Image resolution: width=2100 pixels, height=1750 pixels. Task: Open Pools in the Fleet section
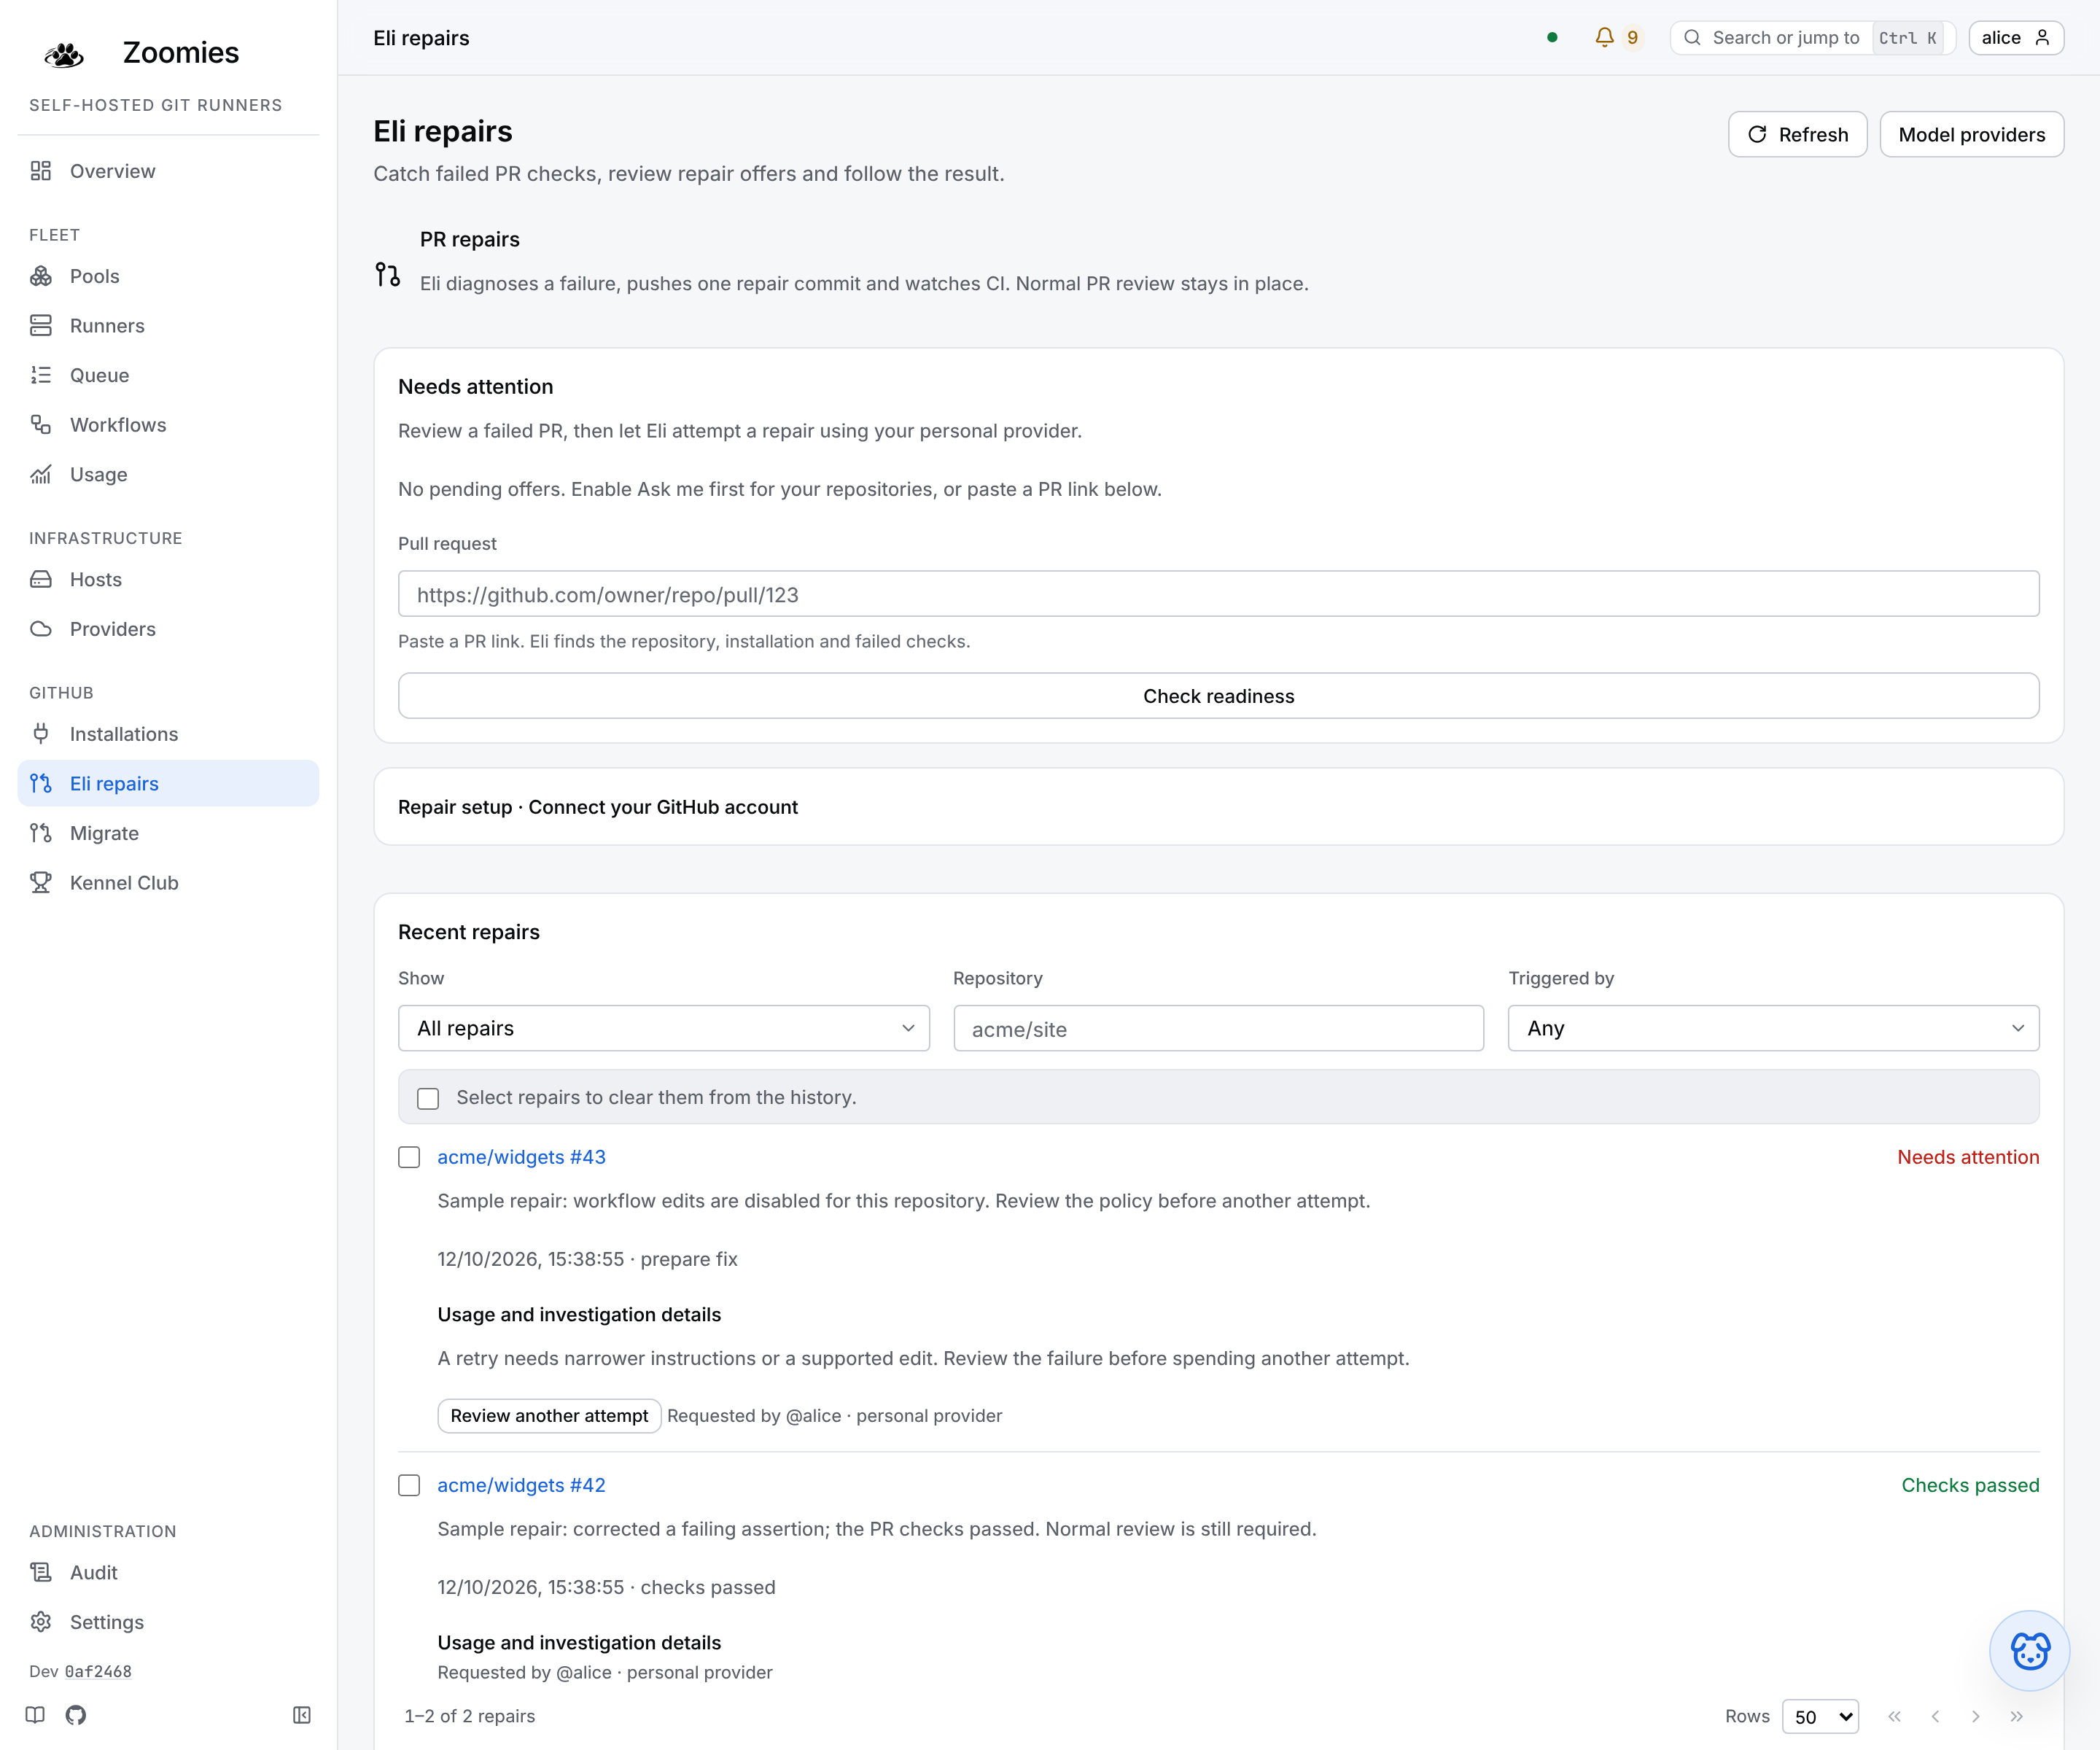pyautogui.click(x=168, y=276)
